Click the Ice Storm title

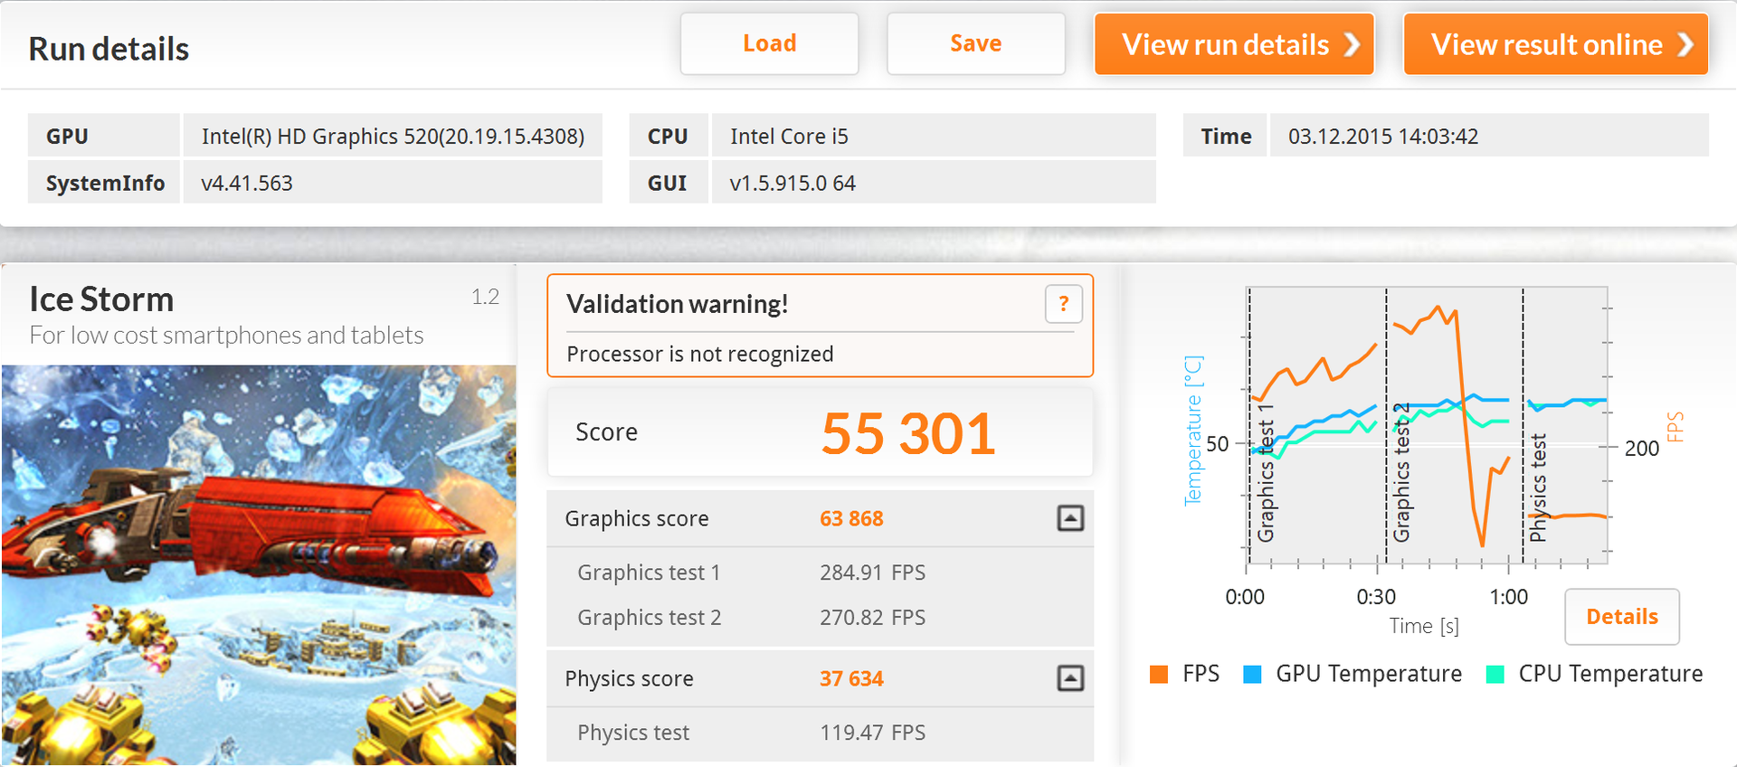coord(101,299)
